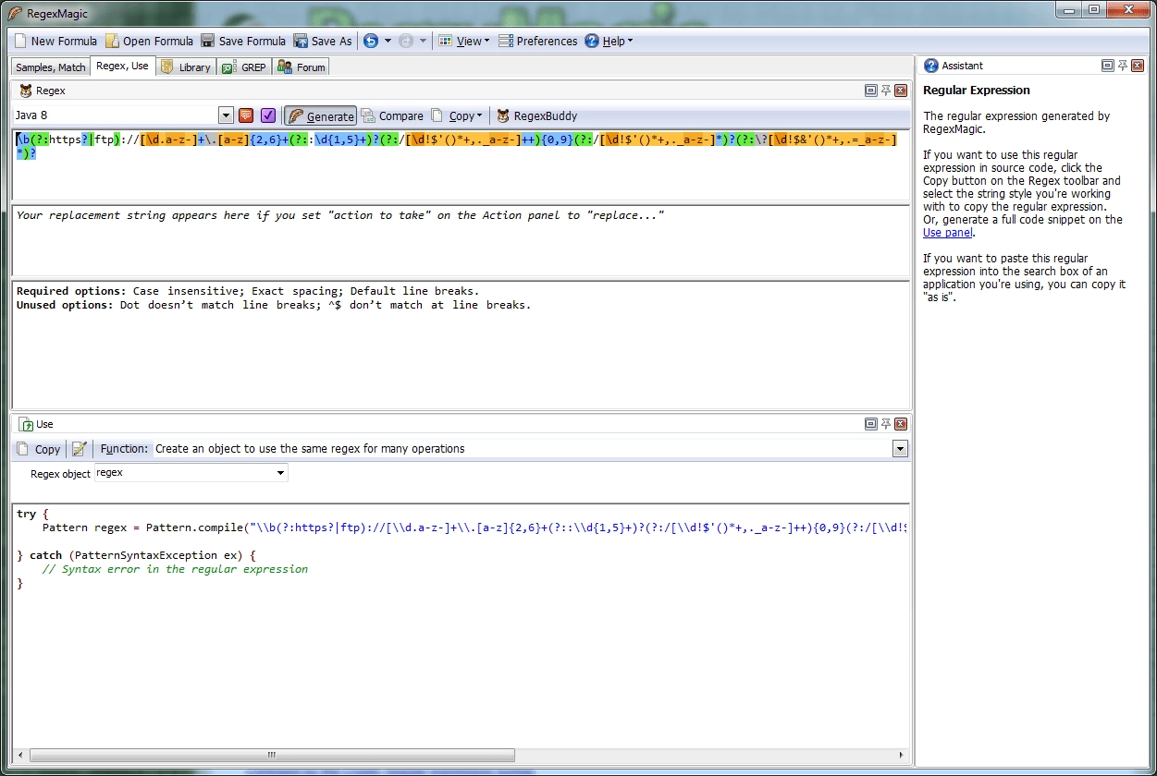Click the Regex panel tiger icon
This screenshot has height=776, width=1157.
click(x=25, y=91)
